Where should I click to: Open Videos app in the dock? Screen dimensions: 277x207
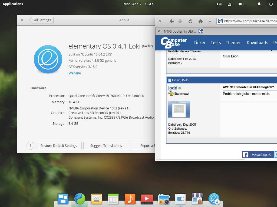(x=147, y=199)
